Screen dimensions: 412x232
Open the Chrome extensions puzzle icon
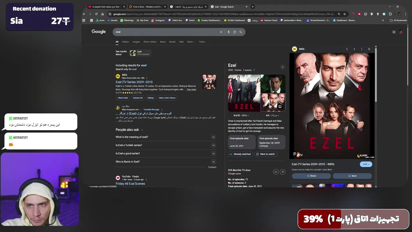click(x=390, y=14)
